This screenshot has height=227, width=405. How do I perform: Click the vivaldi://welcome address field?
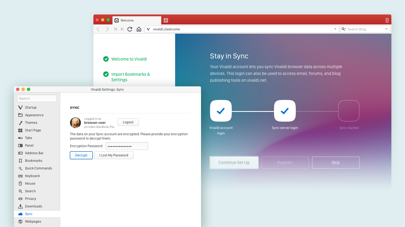tap(242, 29)
